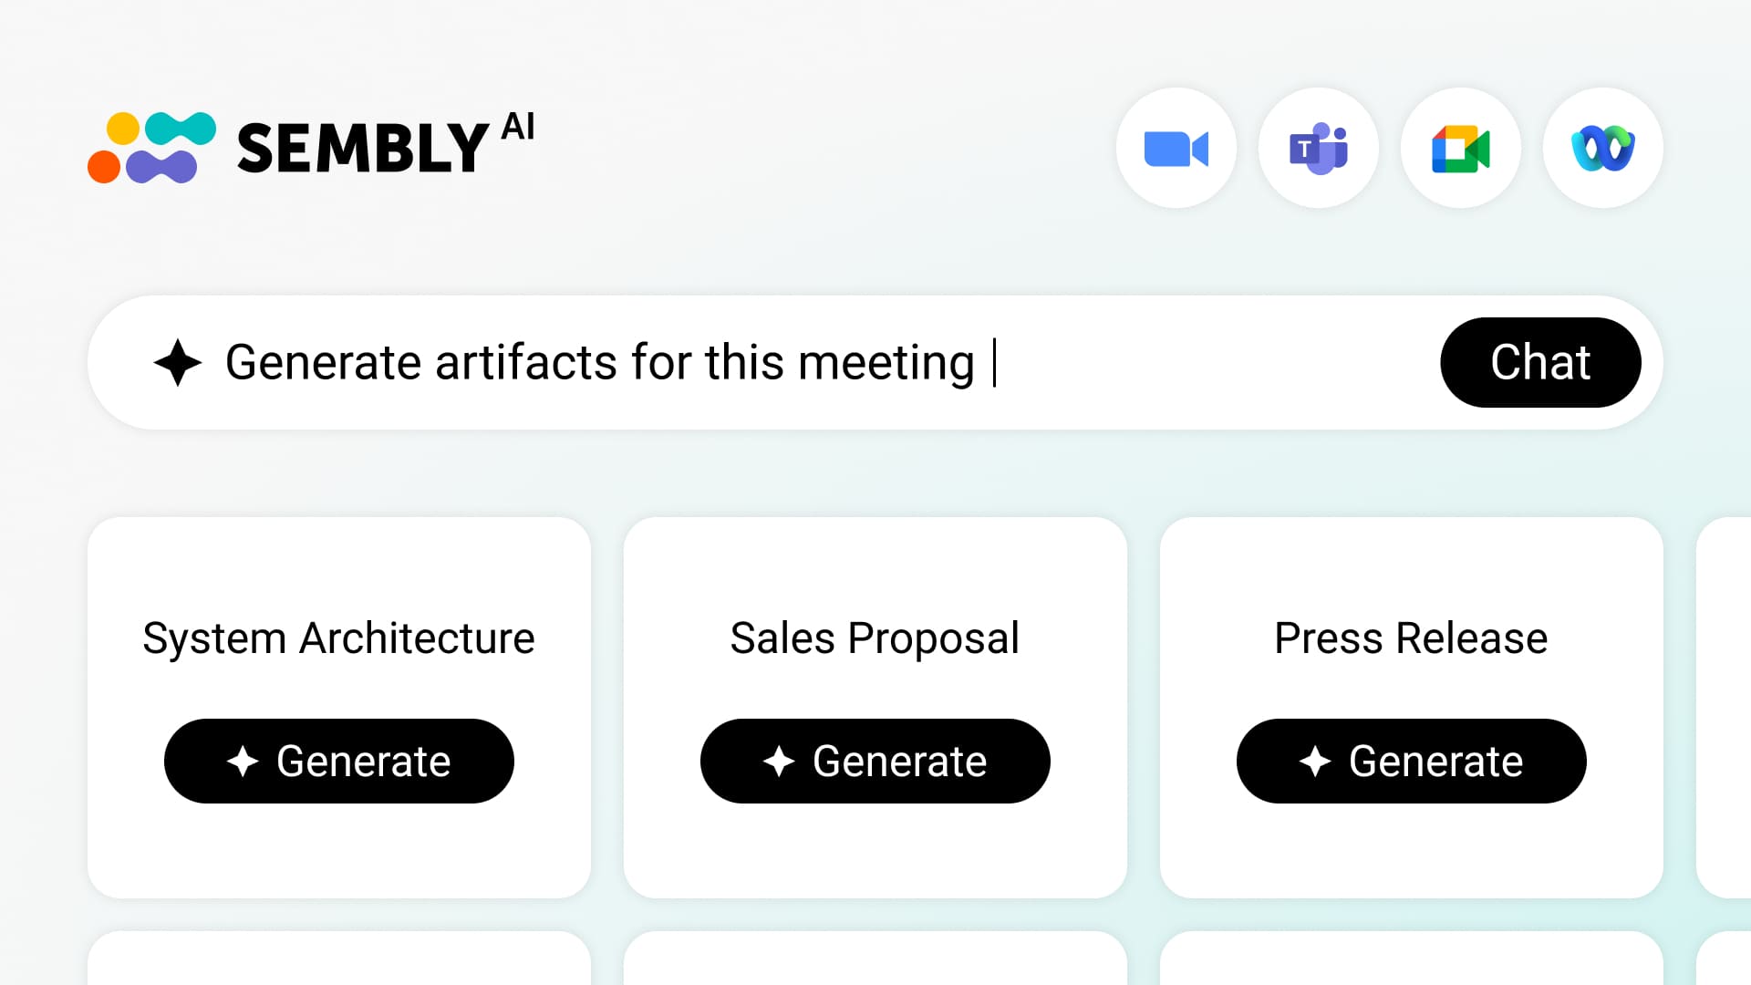The image size is (1751, 985).
Task: Select the Sales Proposal card title
Action: point(875,638)
